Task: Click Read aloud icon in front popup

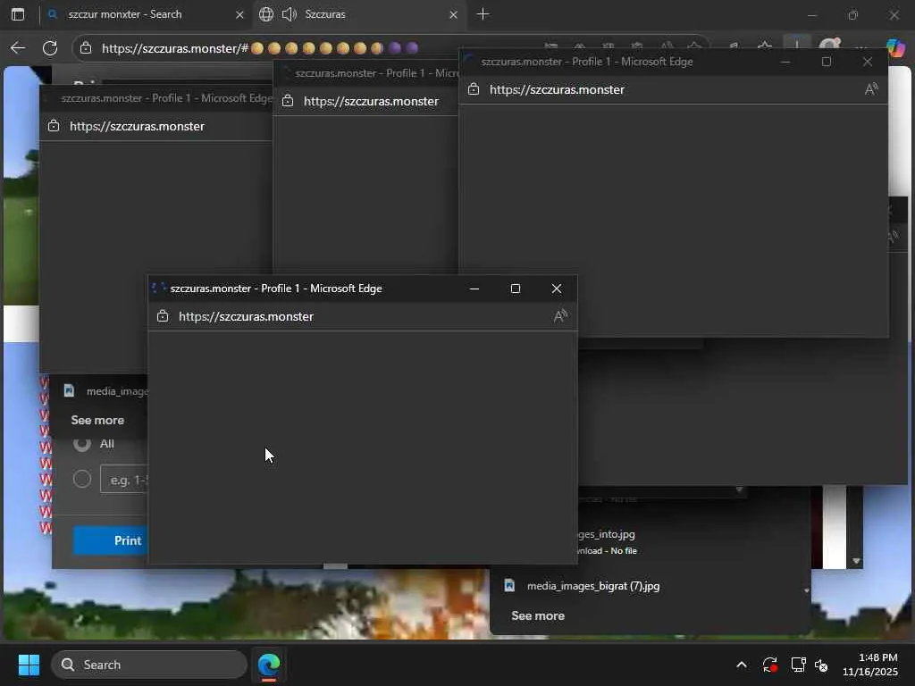Action: click(560, 316)
